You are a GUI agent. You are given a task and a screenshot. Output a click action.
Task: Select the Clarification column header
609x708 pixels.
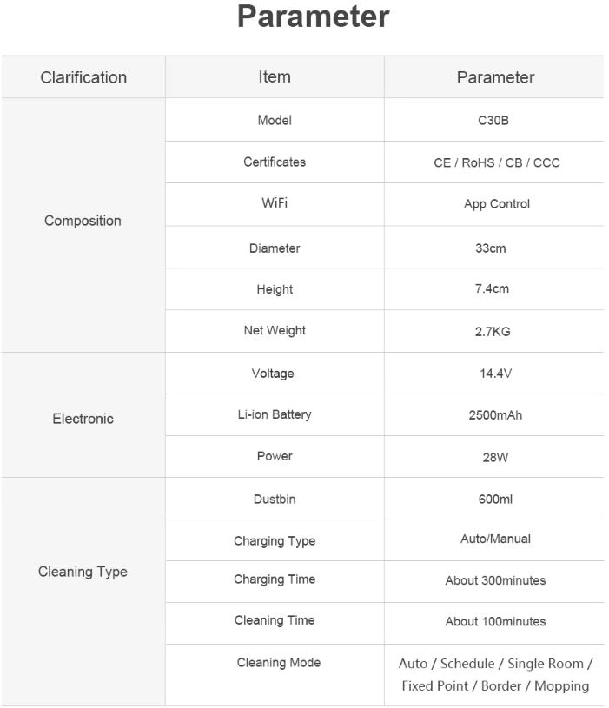(83, 77)
